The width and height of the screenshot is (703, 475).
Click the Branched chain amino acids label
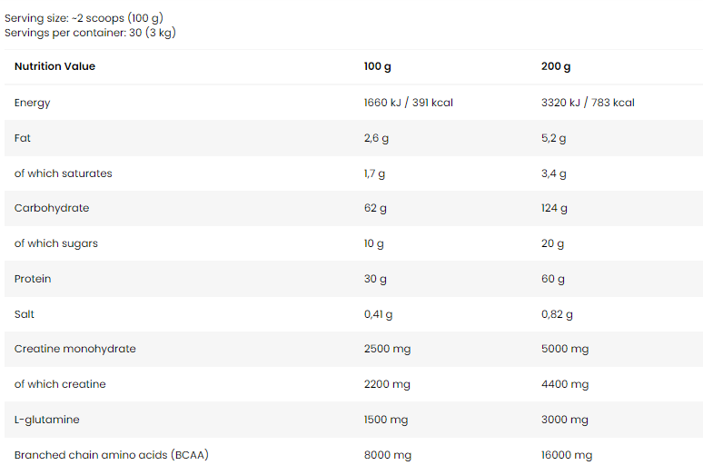click(x=112, y=455)
